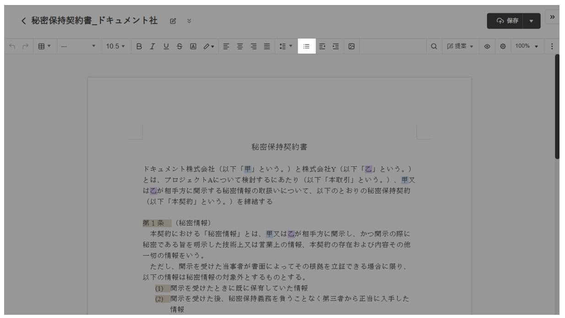Insert an image using the toolbar icon
The image size is (565, 318).
[351, 46]
